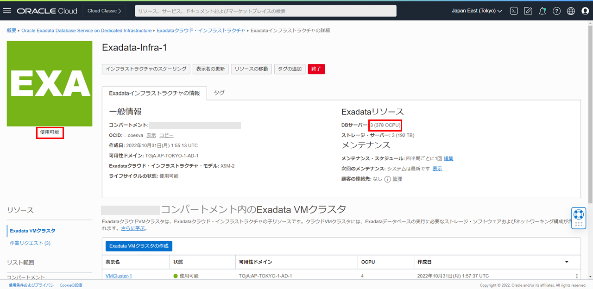The width and height of the screenshot is (593, 289).
Task: Open the user profile avatar menu
Action: pyautogui.click(x=585, y=11)
